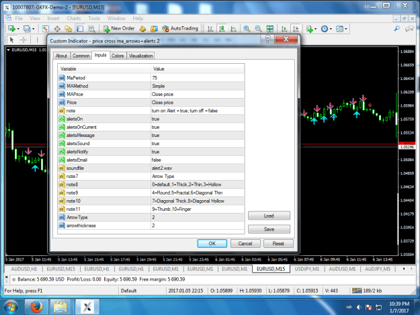Select the Cursor arrow tool
This screenshot has height=315, width=420.
(x=11, y=40)
